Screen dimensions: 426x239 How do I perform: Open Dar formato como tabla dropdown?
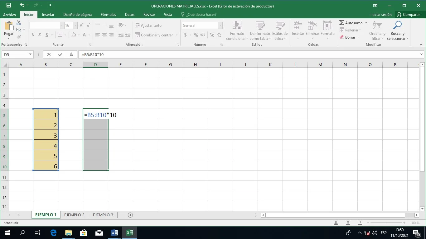pos(260,30)
